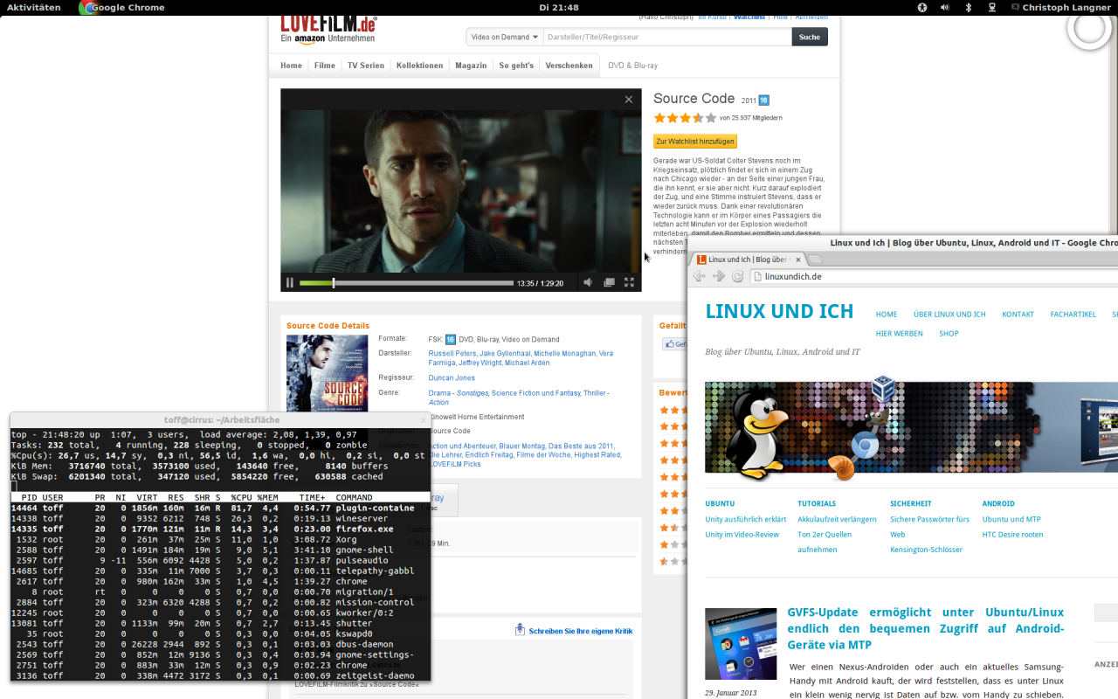The height and width of the screenshot is (699, 1118).
Task: Select firefox.exe row in top terminal
Action: 221,529
